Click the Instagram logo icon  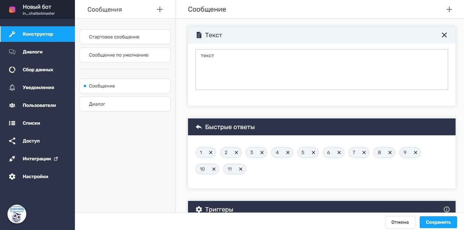[x=12, y=9]
